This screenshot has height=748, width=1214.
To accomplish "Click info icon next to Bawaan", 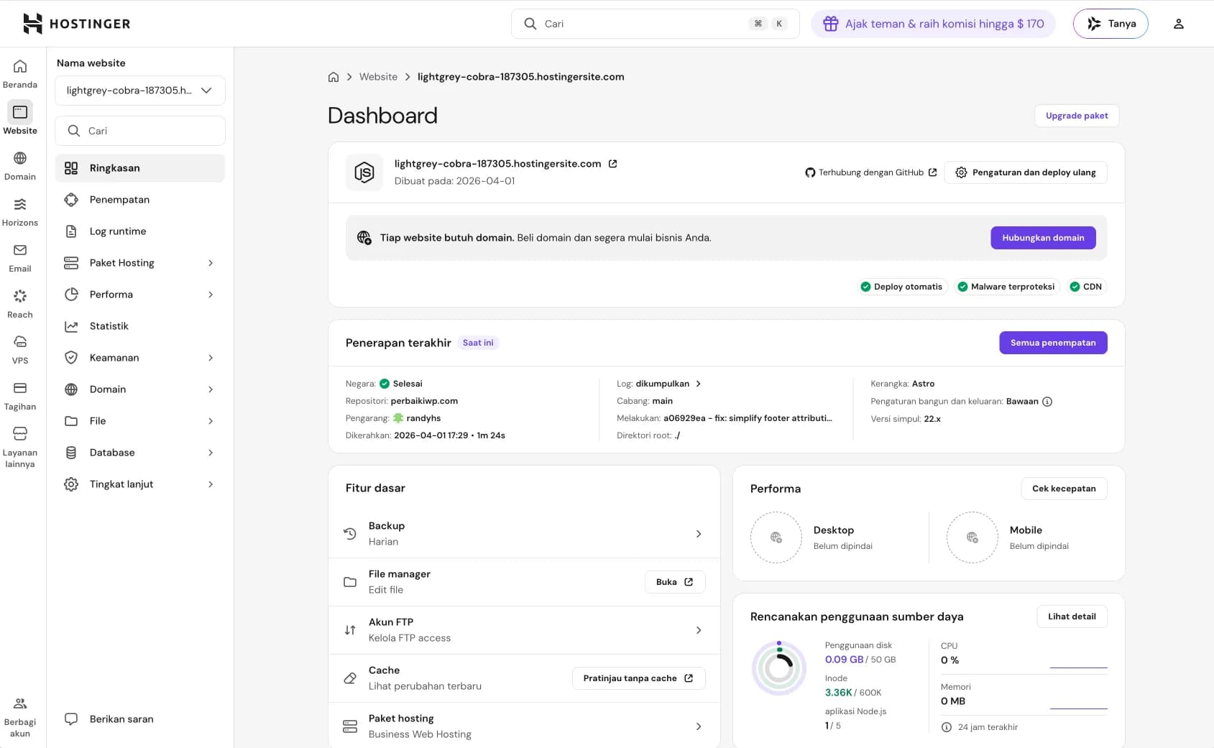I will pyautogui.click(x=1047, y=402).
